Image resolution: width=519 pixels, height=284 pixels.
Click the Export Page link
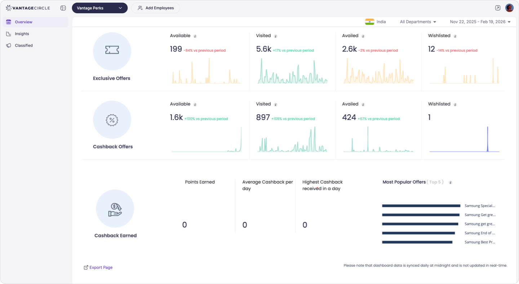pyautogui.click(x=98, y=267)
